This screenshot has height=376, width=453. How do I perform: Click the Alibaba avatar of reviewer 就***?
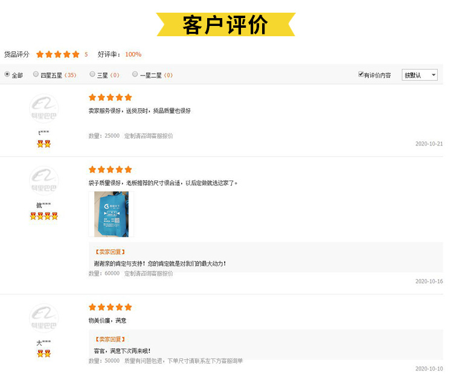(x=44, y=180)
